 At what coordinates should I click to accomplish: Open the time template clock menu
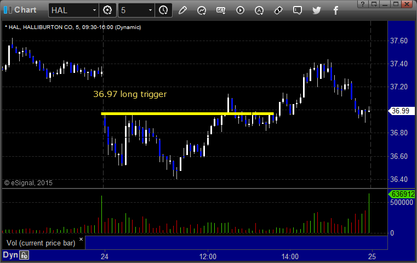[x=163, y=10]
